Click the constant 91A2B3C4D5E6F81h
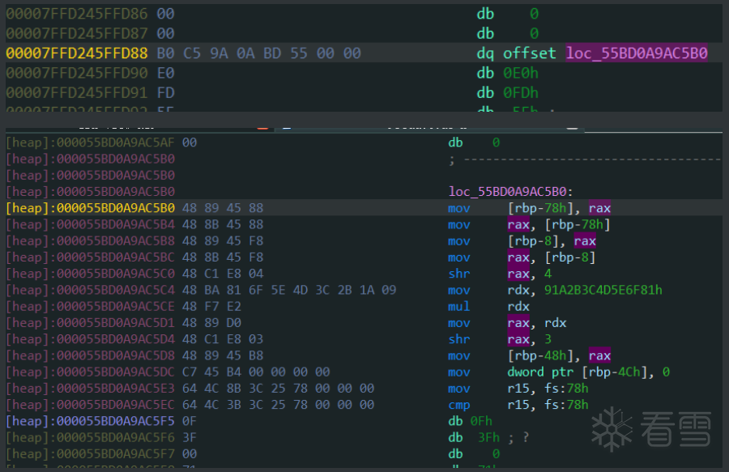This screenshot has height=472, width=729. (x=603, y=290)
